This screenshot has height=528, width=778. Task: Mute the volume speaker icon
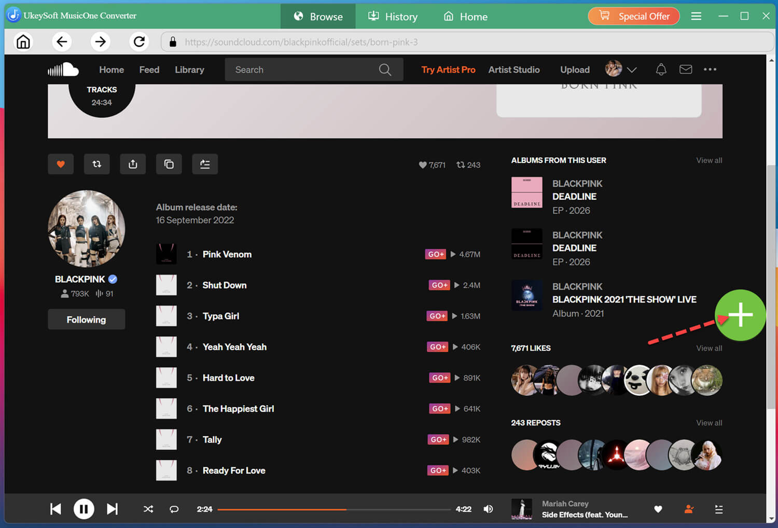[488, 509]
